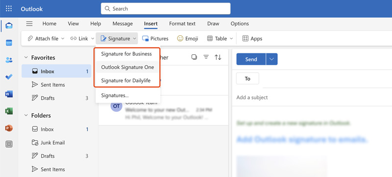The width and height of the screenshot is (392, 177).
Task: Open Drafts under Folders
Action: pyautogui.click(x=56, y=156)
